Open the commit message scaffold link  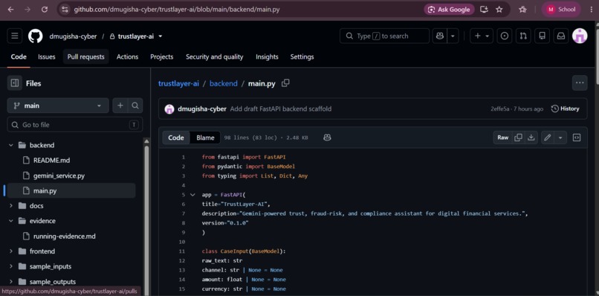(x=281, y=109)
